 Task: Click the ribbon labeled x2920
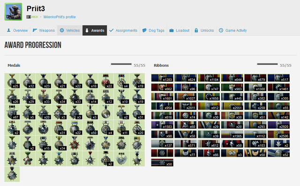coord(278,125)
